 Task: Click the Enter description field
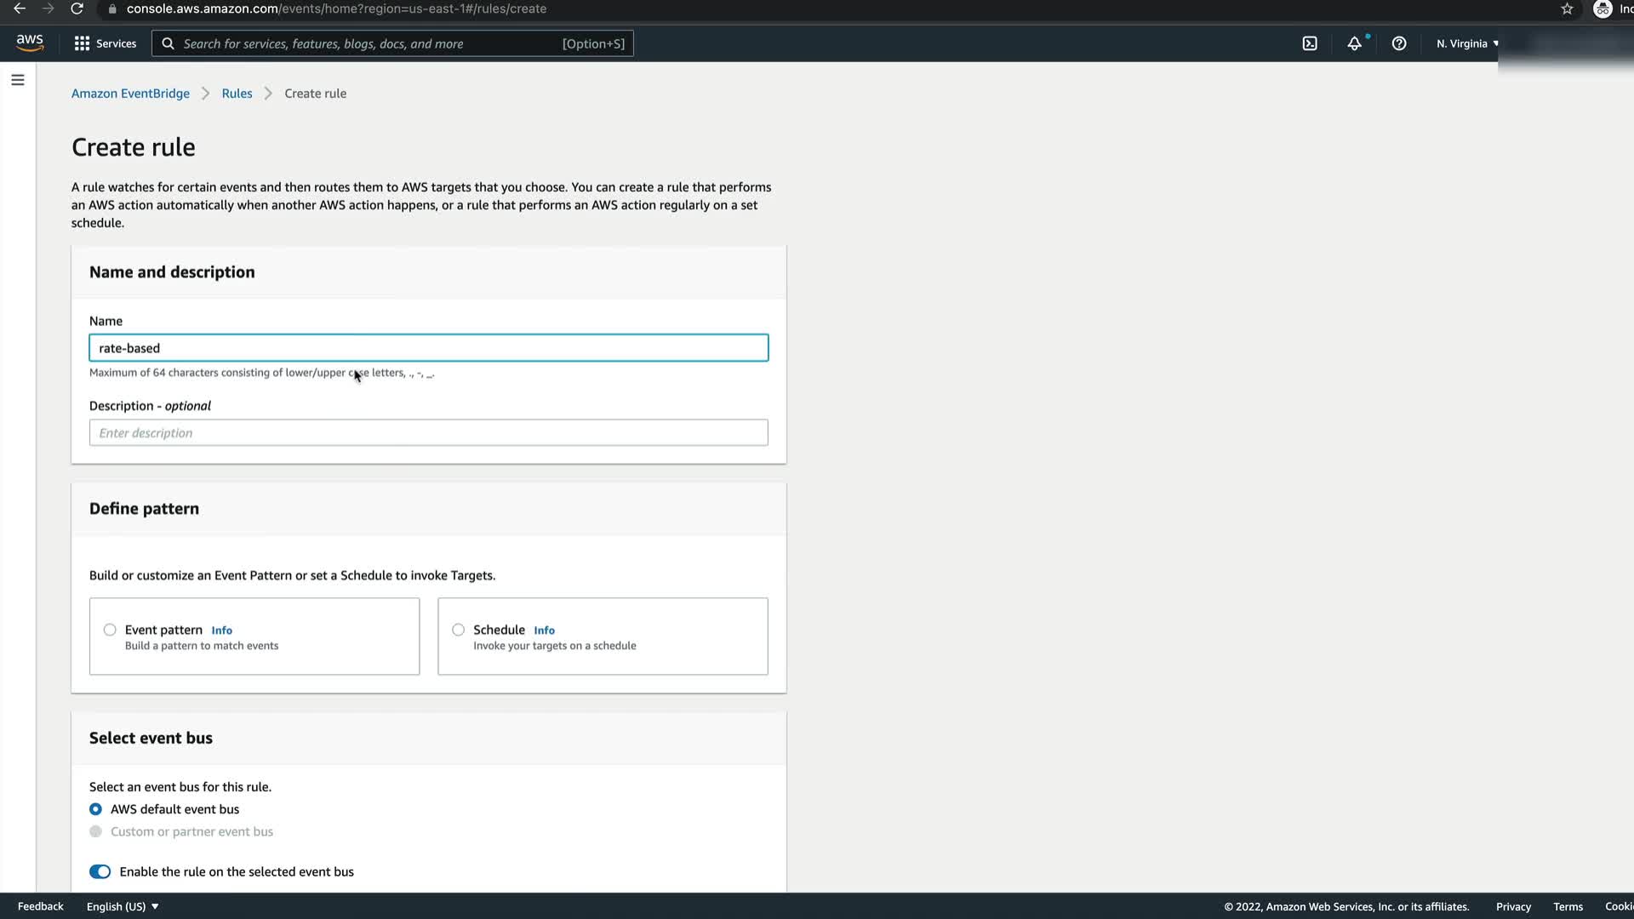428,432
